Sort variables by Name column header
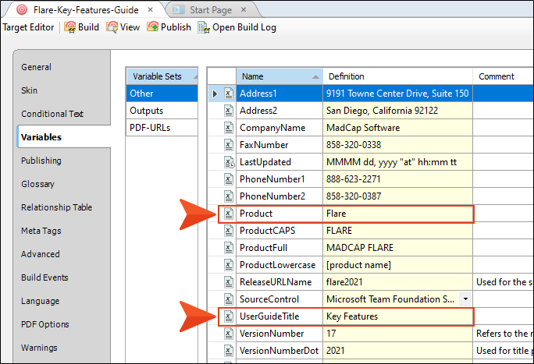534x364 pixels. coord(279,76)
